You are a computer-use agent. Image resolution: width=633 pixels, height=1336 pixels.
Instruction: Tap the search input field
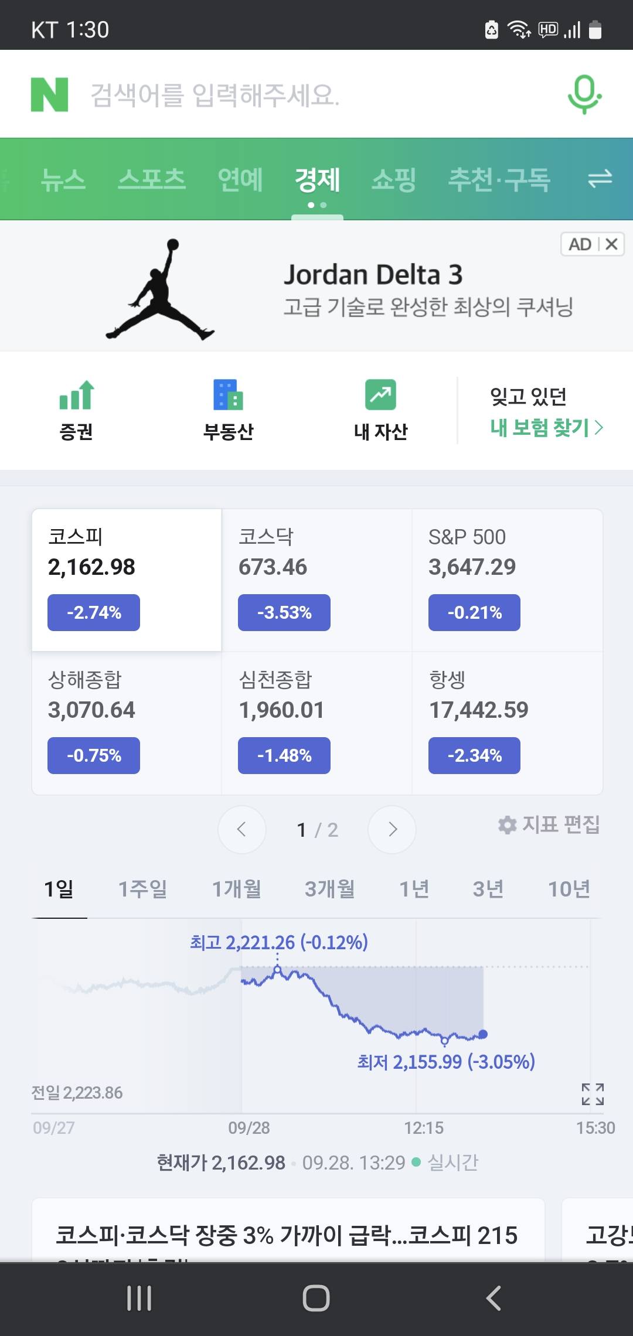click(316, 94)
